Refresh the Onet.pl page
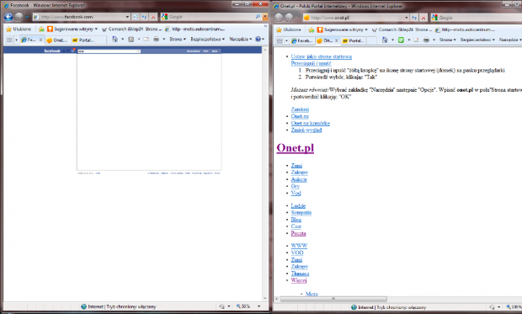Screen dimensions: 522x314 (x=414, y=18)
